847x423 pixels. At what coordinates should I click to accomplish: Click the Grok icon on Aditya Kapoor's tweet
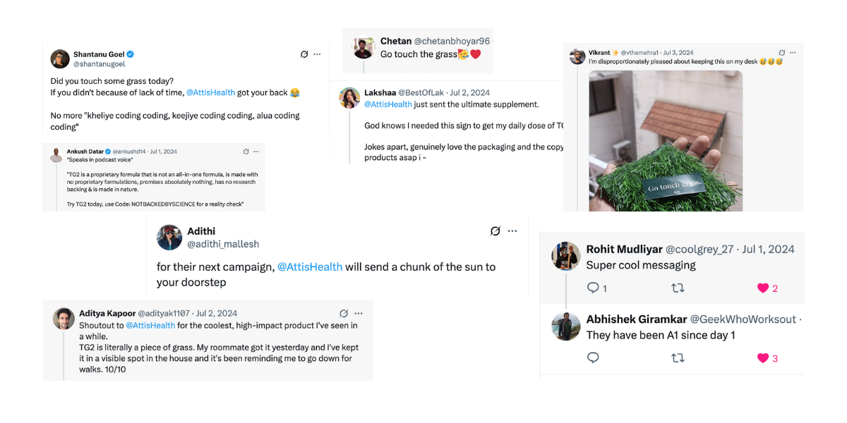pyautogui.click(x=344, y=313)
